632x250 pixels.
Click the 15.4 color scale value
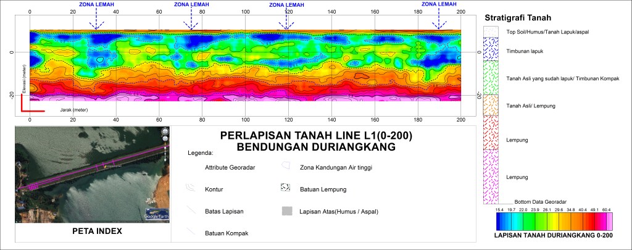(x=500, y=210)
